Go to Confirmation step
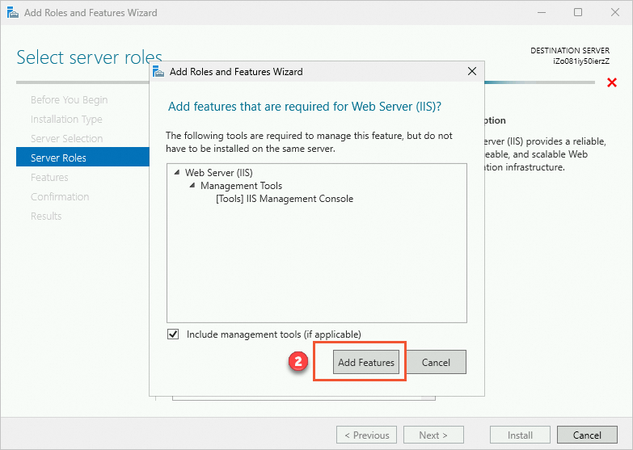 click(60, 196)
